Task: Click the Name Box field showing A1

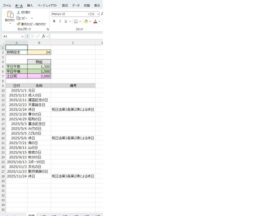Action: pyautogui.click(x=12, y=36)
